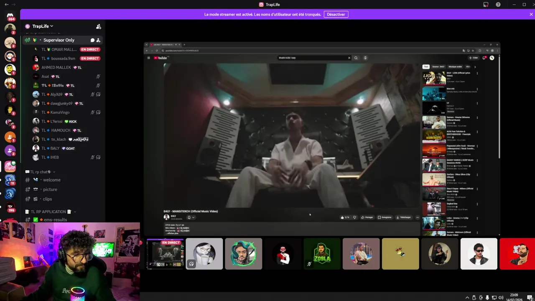Image resolution: width=535 pixels, height=301 pixels.
Task: Dismiss the streamer mode purple banner
Action: point(531,14)
